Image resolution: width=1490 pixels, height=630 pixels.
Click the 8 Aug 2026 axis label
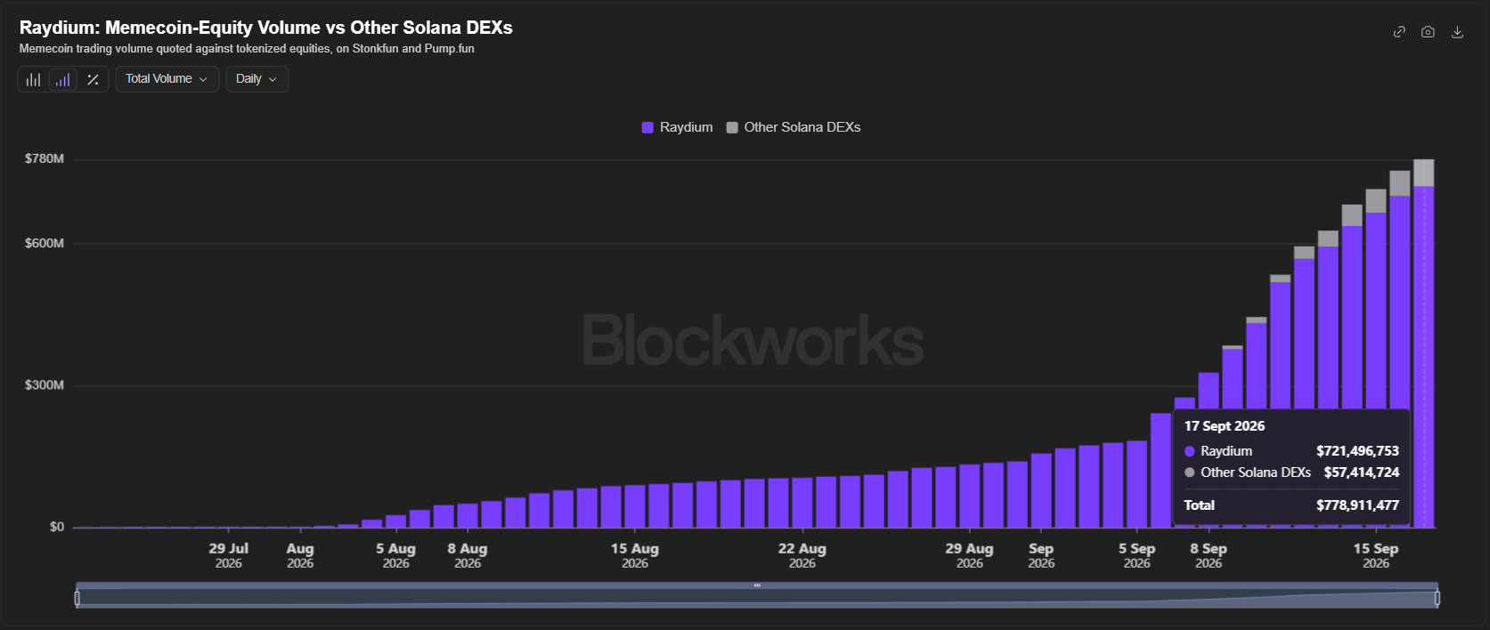pos(468,555)
